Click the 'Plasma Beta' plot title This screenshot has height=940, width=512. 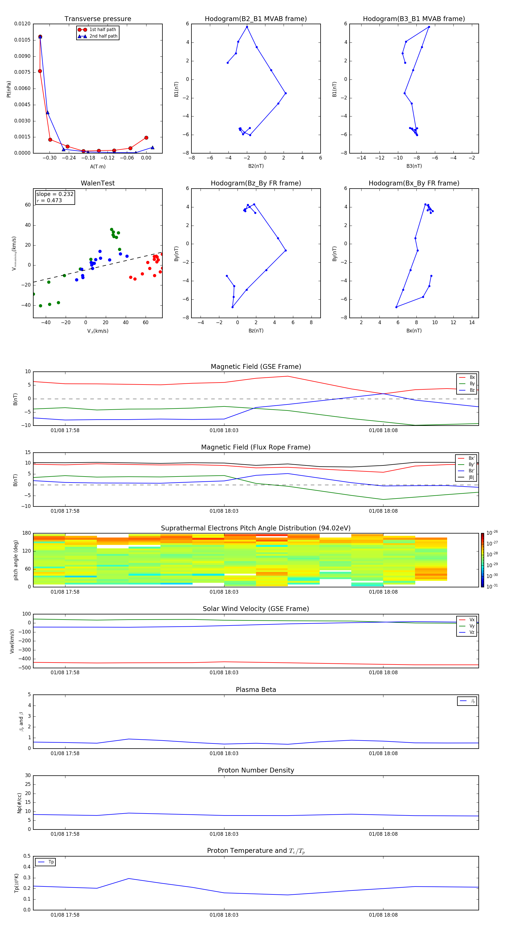coord(256,690)
